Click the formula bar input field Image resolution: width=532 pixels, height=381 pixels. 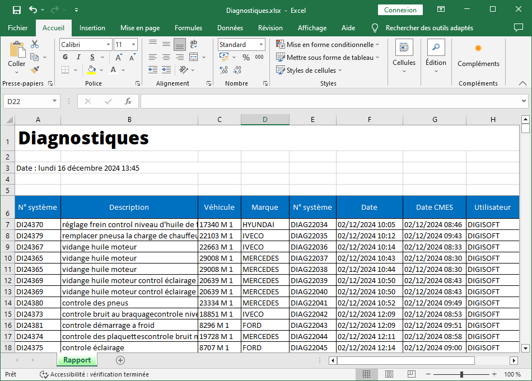330,101
